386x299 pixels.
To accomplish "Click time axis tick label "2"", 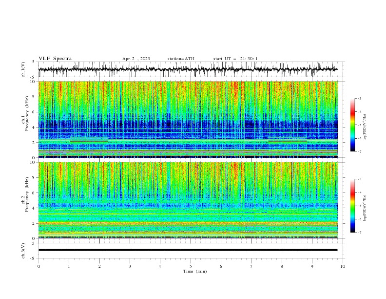I will coord(99,266).
